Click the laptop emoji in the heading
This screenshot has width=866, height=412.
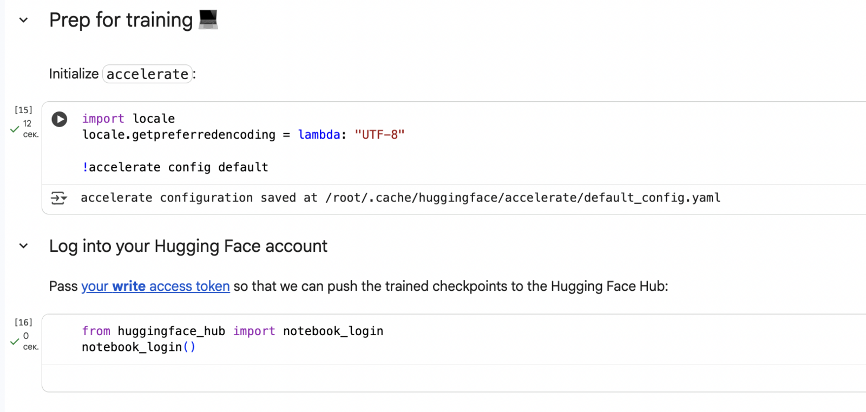(208, 19)
